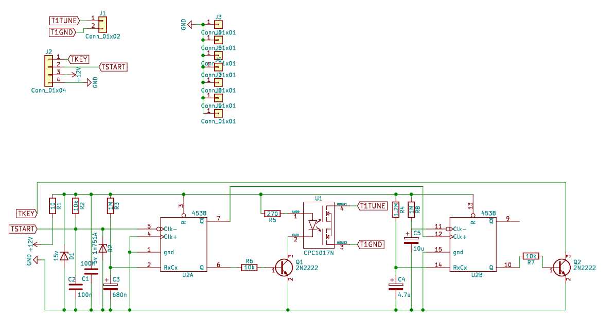
Task: Select resistor R1 symbol
Action: click(x=52, y=205)
